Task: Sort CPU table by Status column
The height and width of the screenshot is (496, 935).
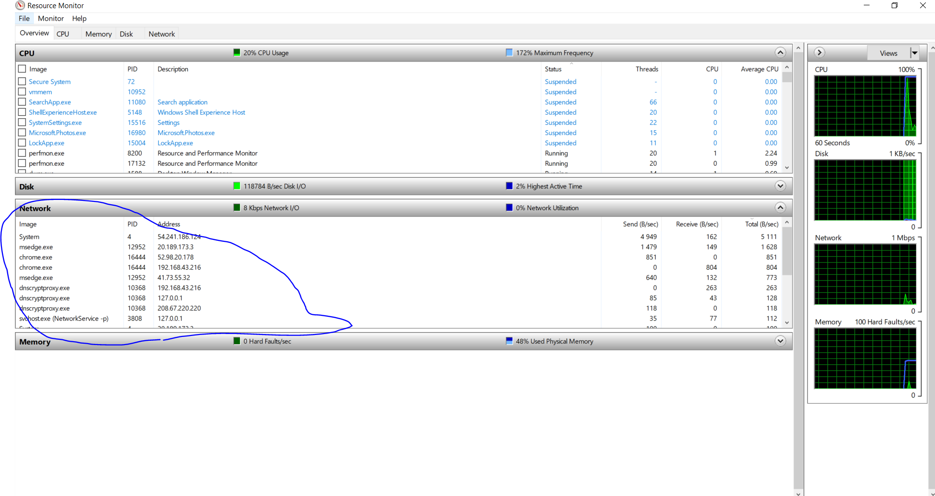Action: [571, 69]
